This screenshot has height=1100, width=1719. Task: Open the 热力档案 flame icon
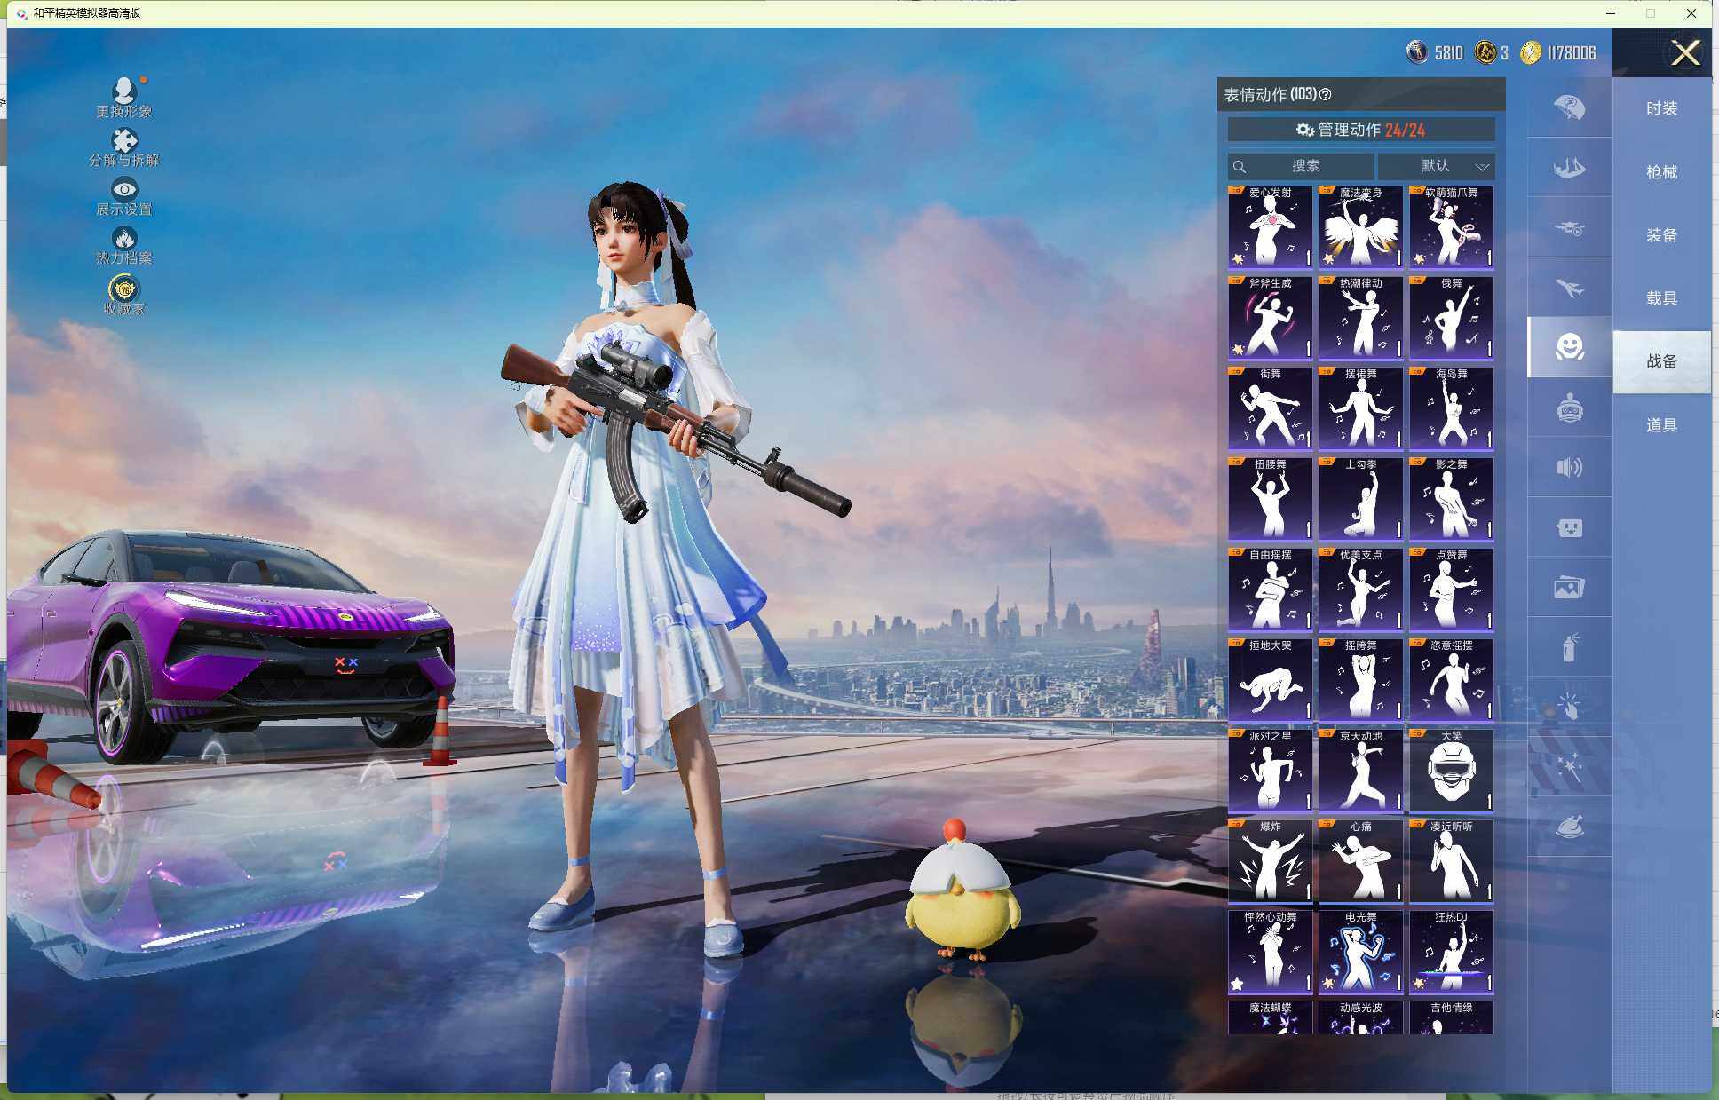coord(124,244)
